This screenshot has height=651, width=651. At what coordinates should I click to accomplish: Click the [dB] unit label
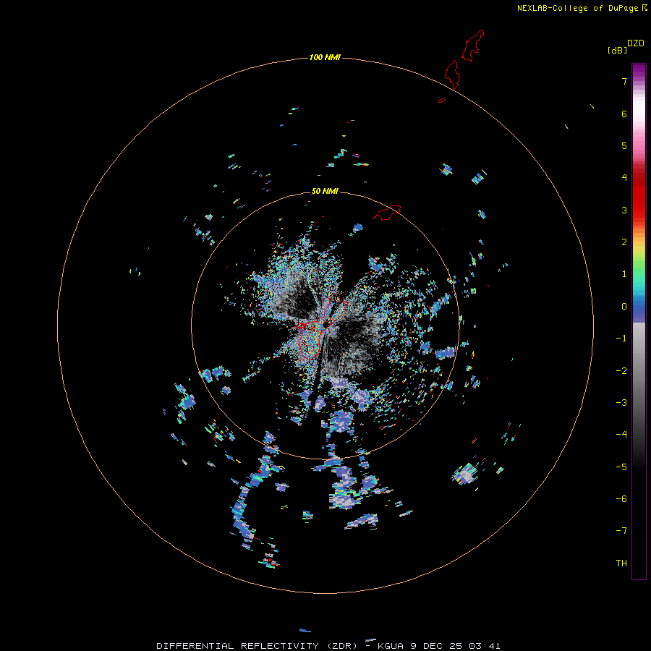point(618,51)
